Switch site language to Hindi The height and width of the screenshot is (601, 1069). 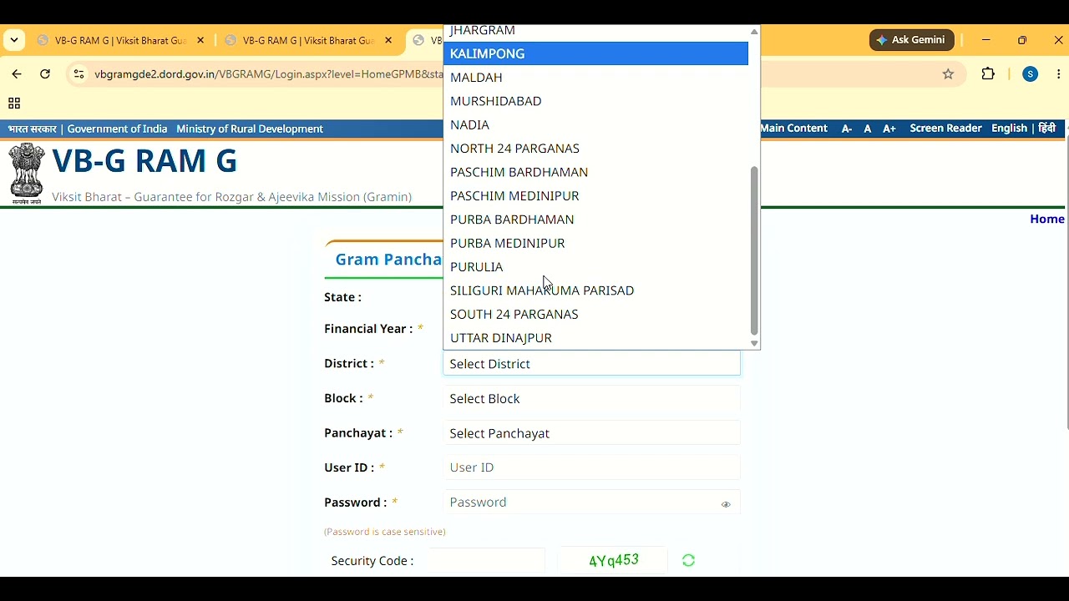pos(1047,129)
